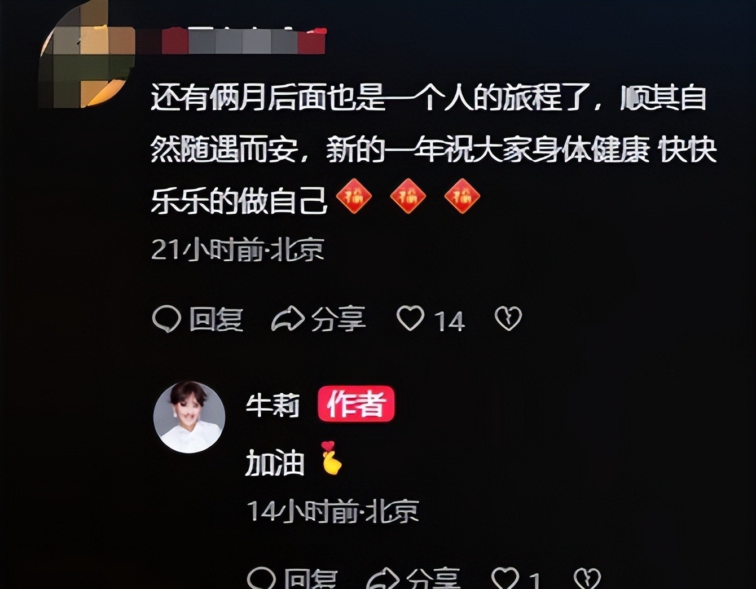Click the first 福 emoji in comment

354,196
